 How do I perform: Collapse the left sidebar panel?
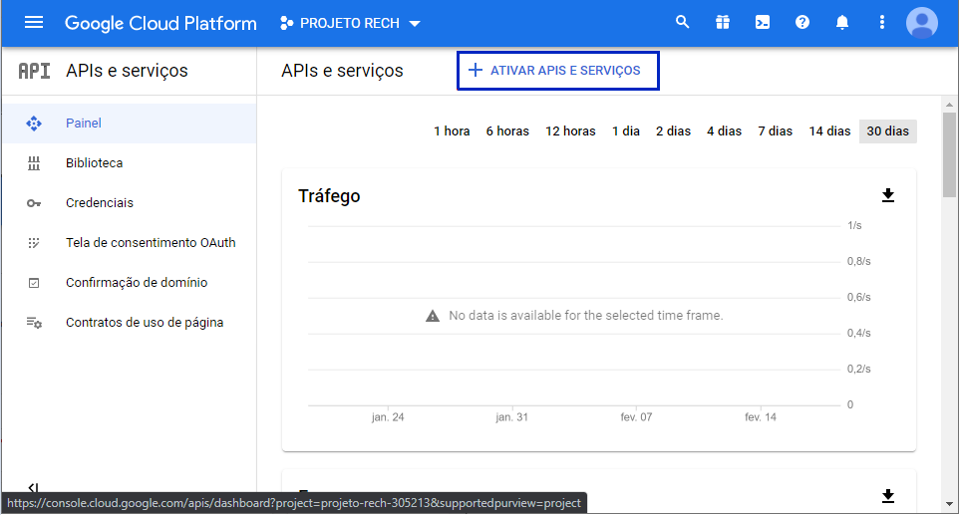coord(33,488)
